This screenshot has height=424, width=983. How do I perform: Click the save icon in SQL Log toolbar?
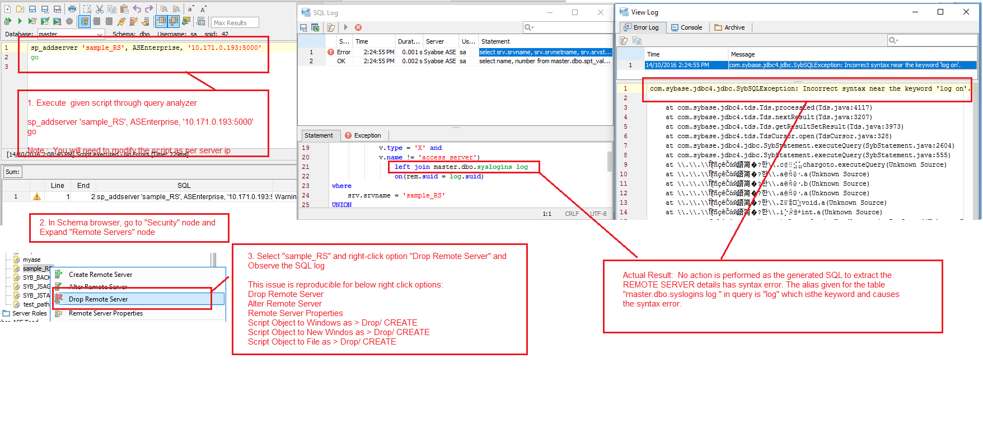pos(303,27)
